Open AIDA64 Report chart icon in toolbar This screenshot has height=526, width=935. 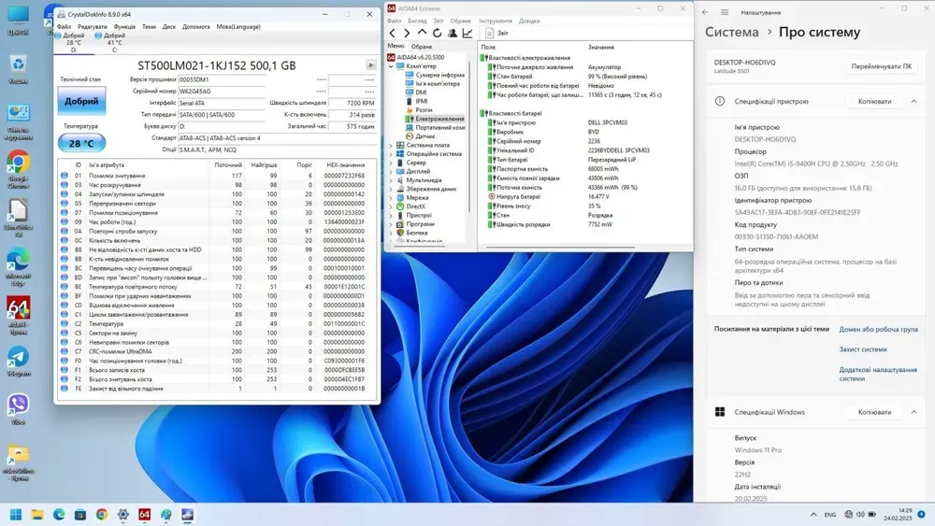pos(467,33)
